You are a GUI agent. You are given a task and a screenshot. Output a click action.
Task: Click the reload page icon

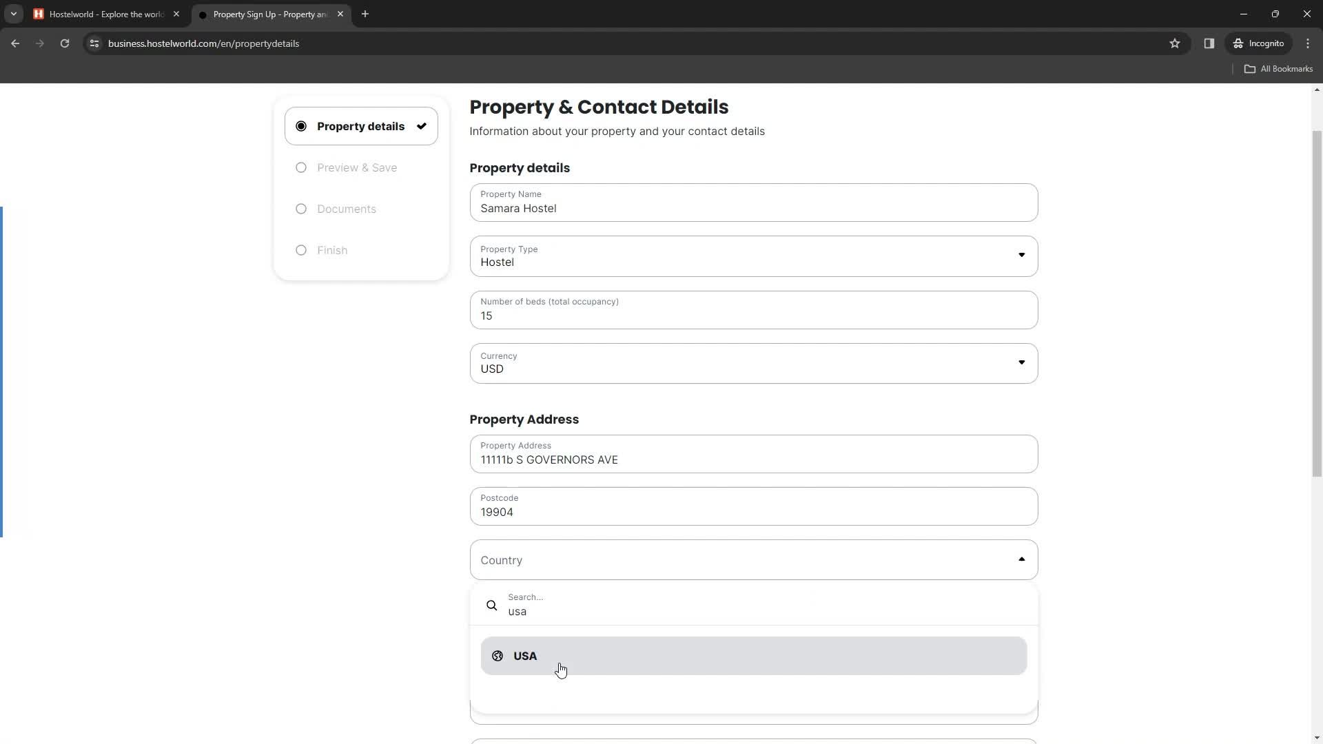63,43
